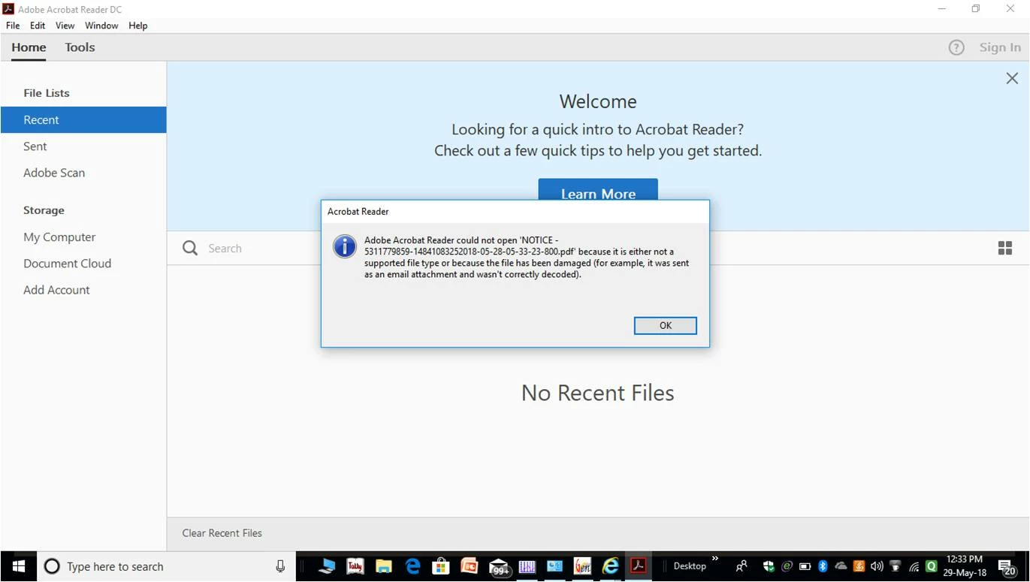This screenshot has height=582, width=1030.
Task: Open the Window menu
Action: [101, 26]
